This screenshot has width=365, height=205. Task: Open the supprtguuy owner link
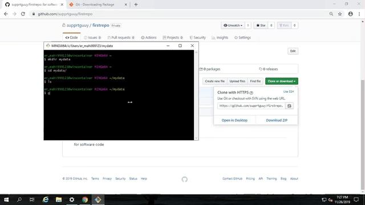[x=78, y=25]
